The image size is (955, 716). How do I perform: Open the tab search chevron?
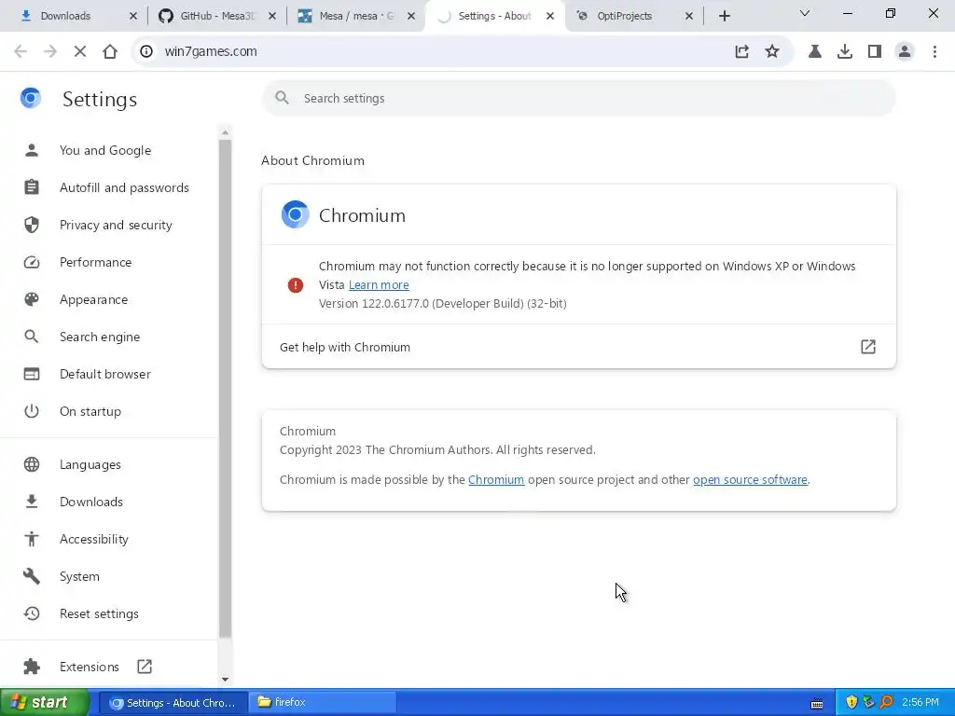click(804, 13)
